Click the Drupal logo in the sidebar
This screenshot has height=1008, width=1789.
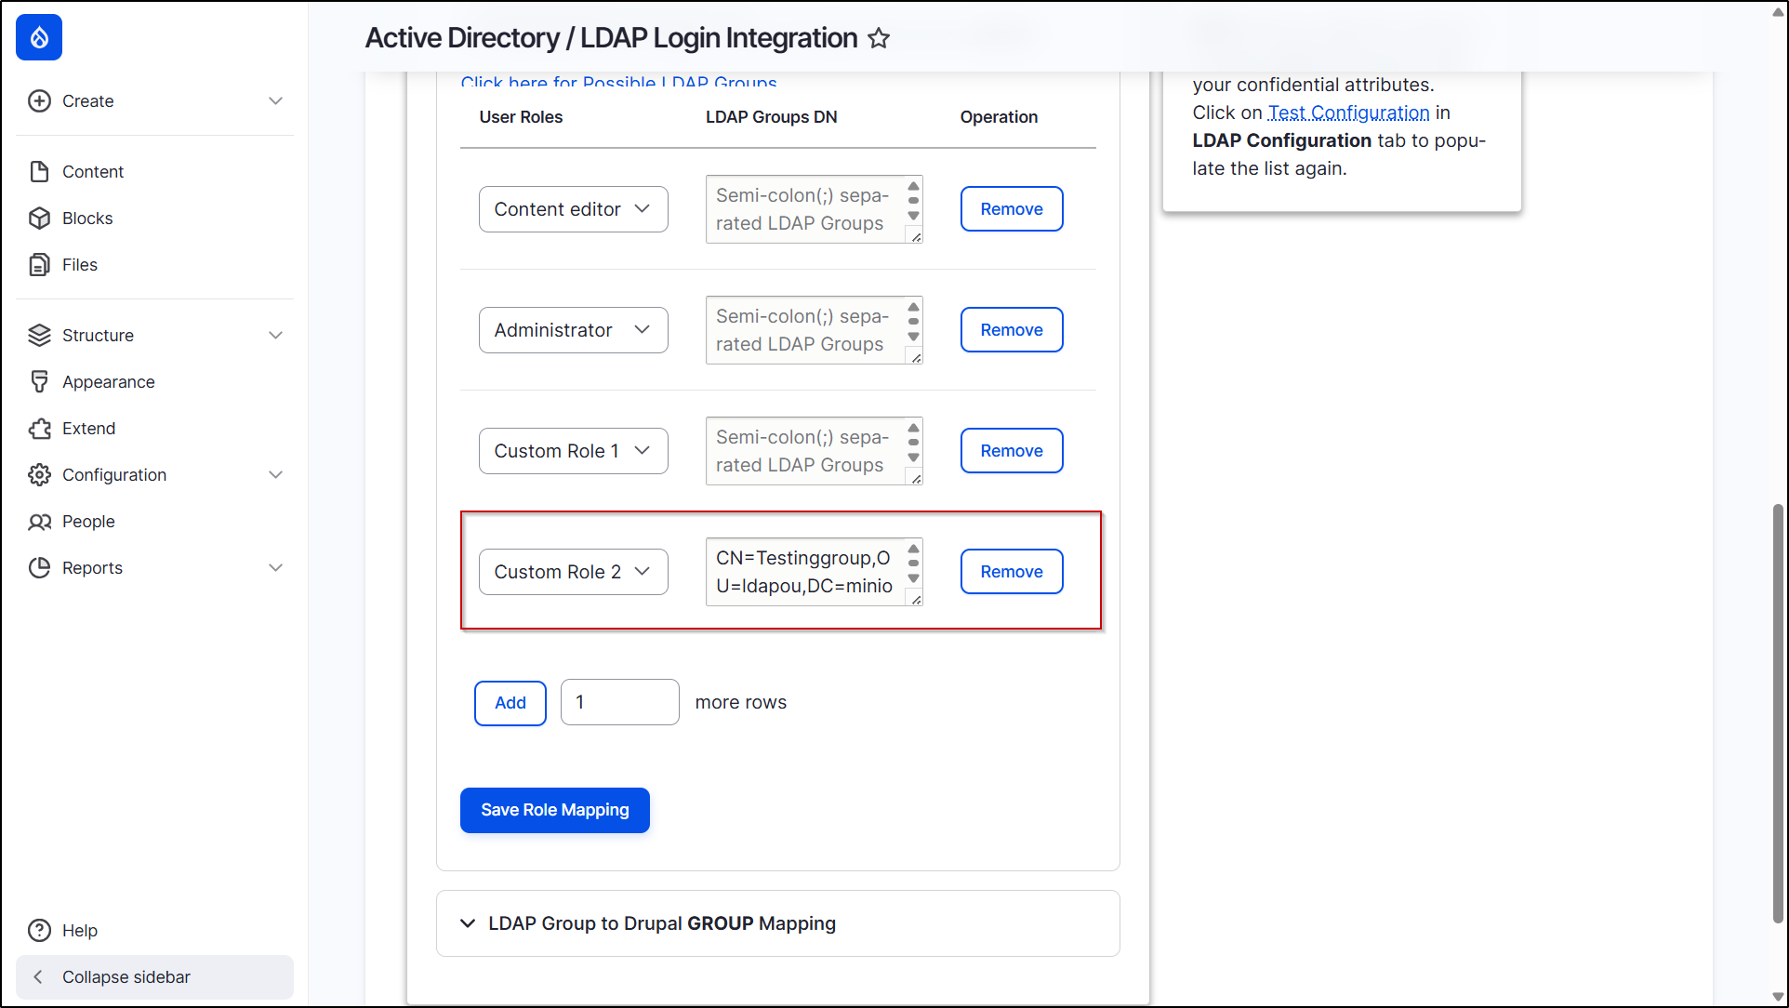point(38,37)
